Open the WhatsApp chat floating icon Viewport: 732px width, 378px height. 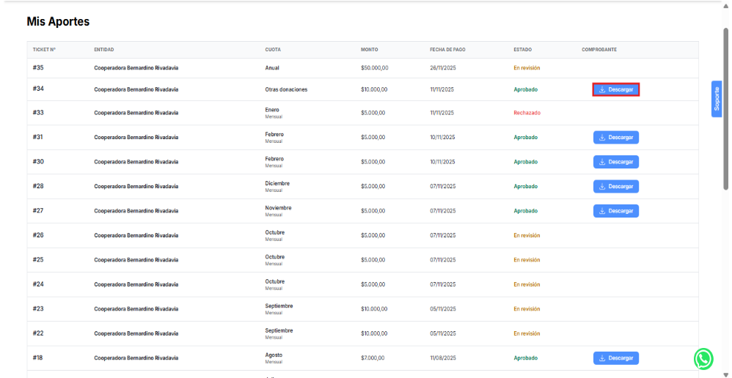click(x=703, y=358)
